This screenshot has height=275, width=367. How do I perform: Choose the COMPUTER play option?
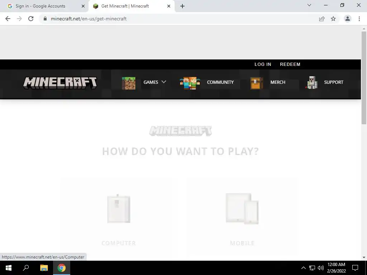(x=119, y=243)
